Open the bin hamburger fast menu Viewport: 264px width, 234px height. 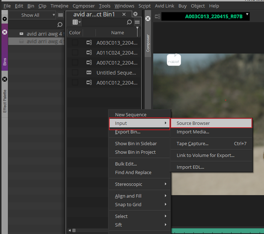coord(137,22)
